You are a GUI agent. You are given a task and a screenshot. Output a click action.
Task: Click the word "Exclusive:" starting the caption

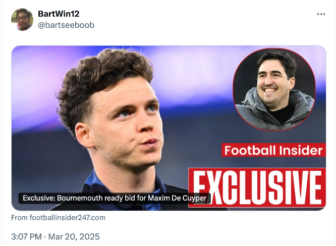tap(39, 198)
